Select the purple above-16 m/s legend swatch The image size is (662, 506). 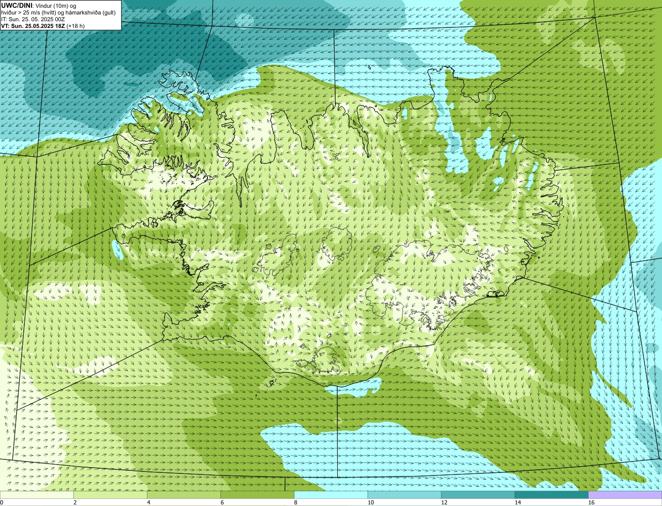pos(625,495)
